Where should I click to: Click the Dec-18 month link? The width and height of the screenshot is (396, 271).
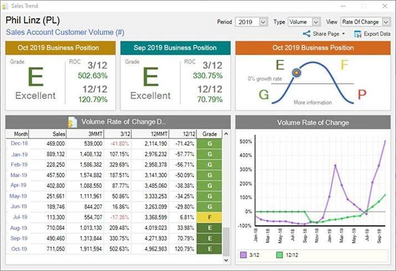[19, 143]
